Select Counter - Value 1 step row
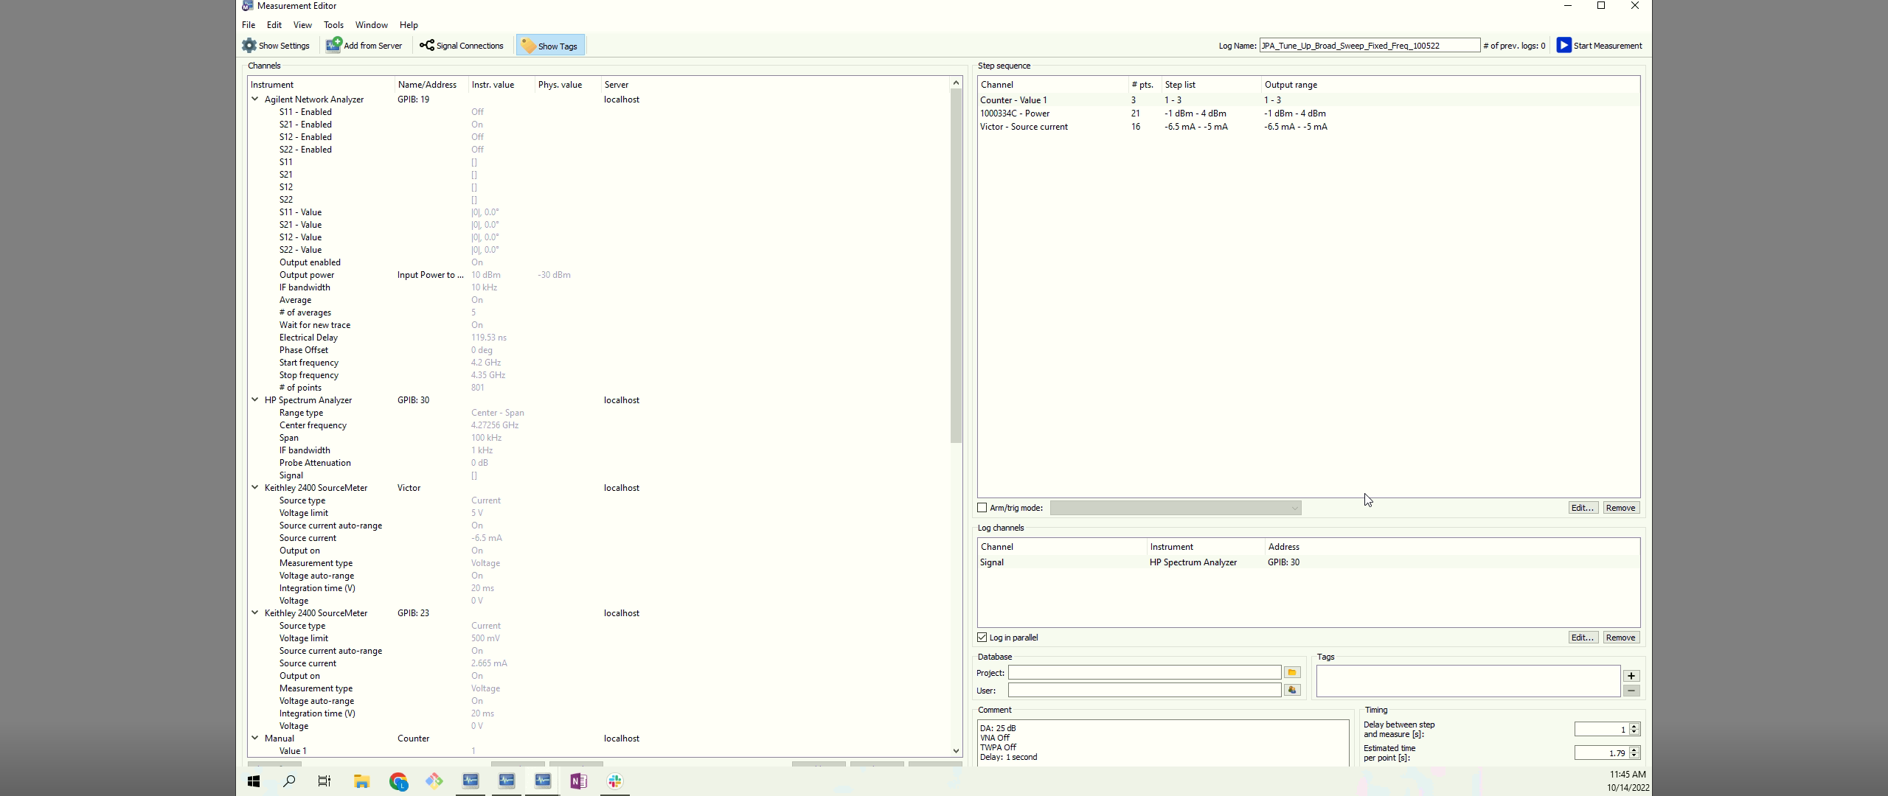The width and height of the screenshot is (1888, 796). click(x=1308, y=100)
